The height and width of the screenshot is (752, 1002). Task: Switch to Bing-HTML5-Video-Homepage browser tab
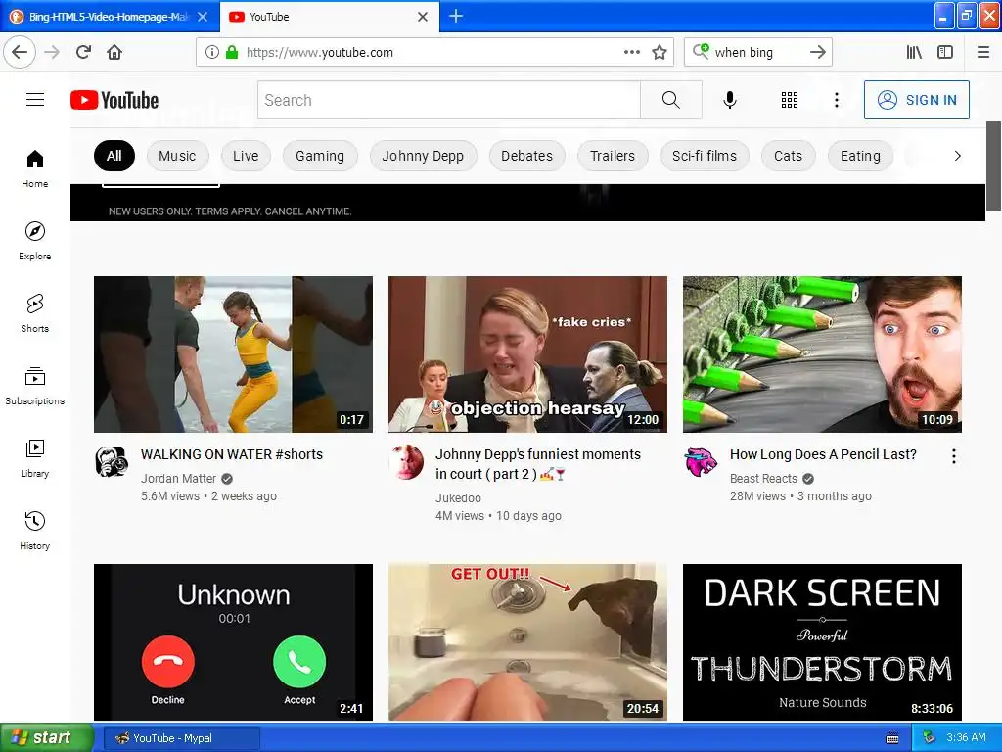point(110,17)
